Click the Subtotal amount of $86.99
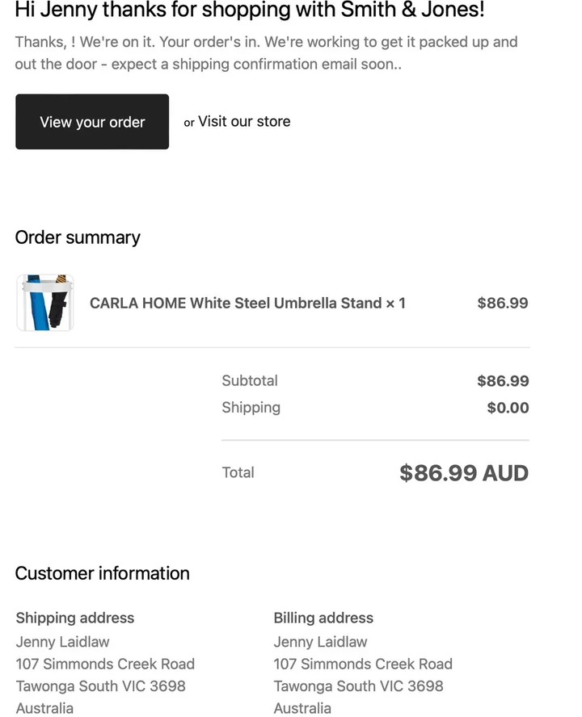The height and width of the screenshot is (717, 582). point(503,380)
